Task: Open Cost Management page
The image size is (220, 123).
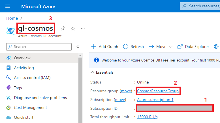Action: pos(30,107)
